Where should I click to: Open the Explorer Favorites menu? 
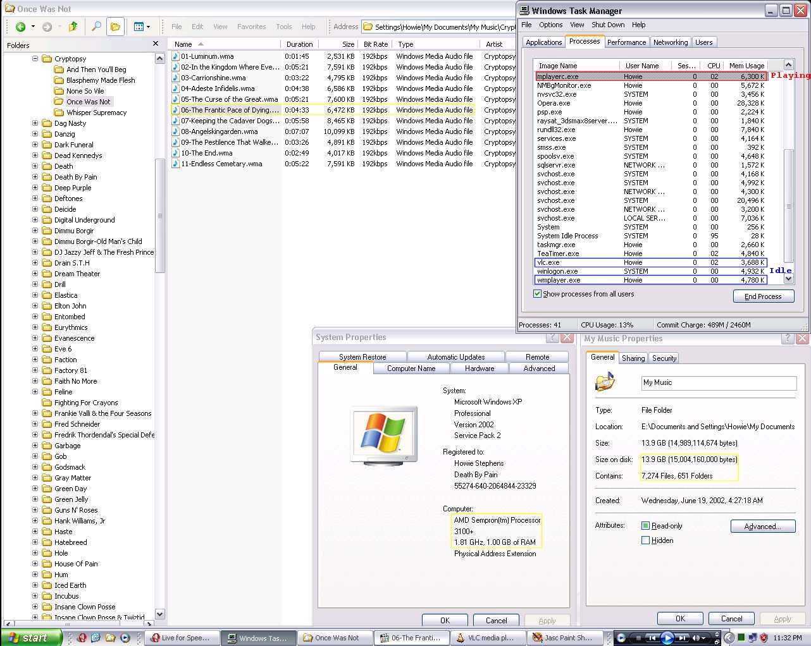point(251,27)
